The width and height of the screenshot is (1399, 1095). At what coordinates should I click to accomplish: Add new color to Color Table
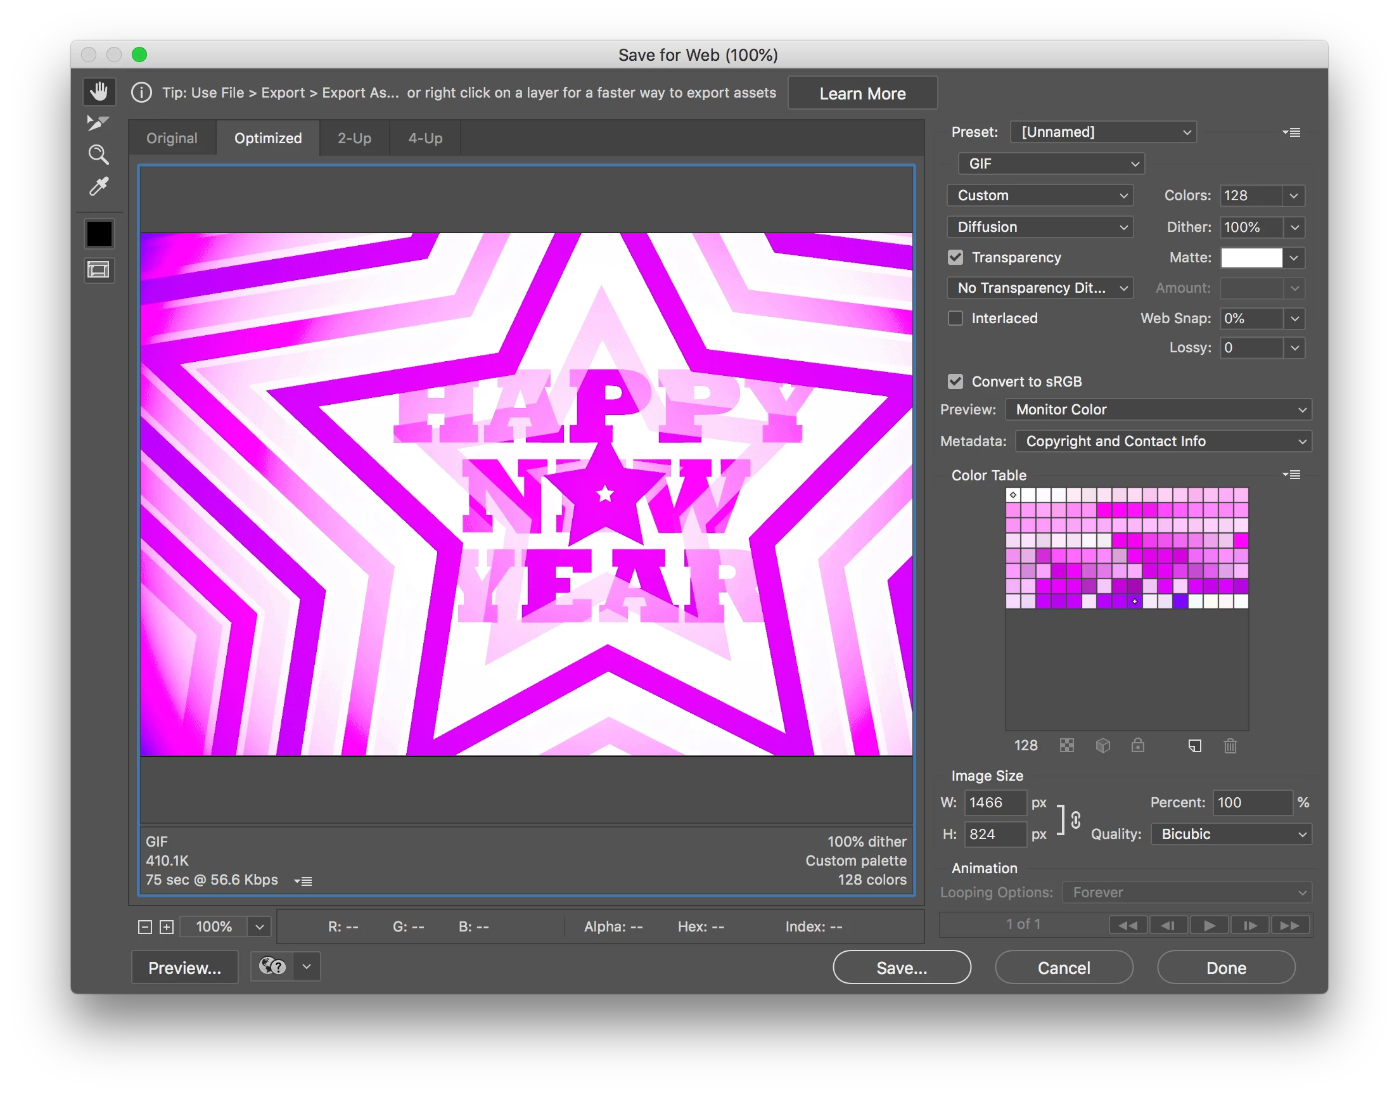(1194, 746)
